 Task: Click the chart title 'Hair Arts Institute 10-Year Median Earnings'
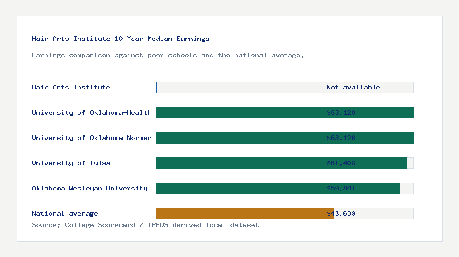click(121, 39)
